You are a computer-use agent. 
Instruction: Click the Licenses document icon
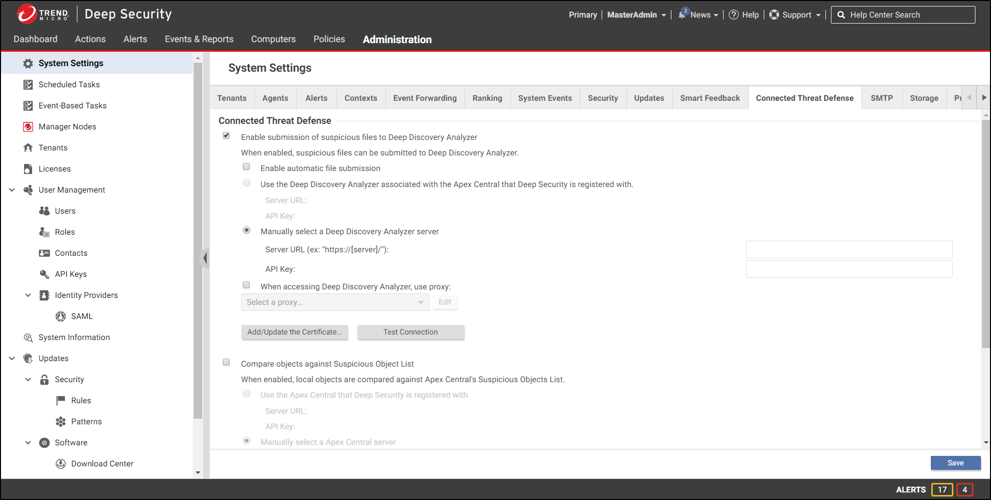(28, 169)
